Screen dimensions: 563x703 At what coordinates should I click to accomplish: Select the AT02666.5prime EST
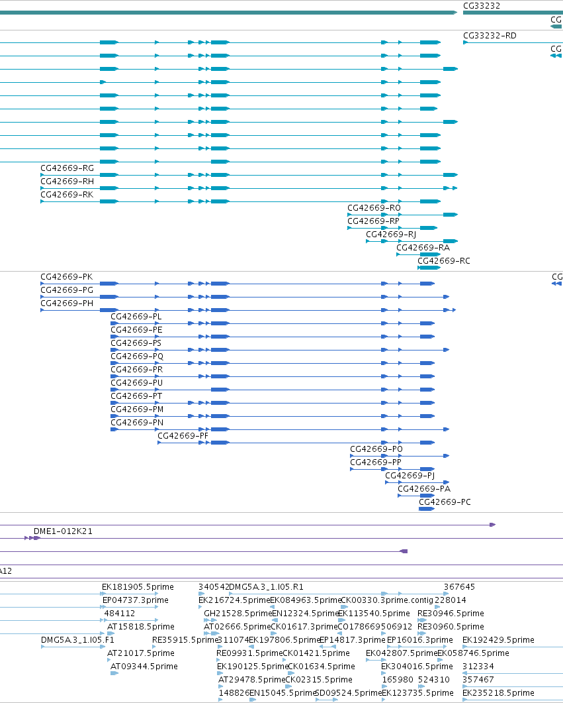[238, 626]
